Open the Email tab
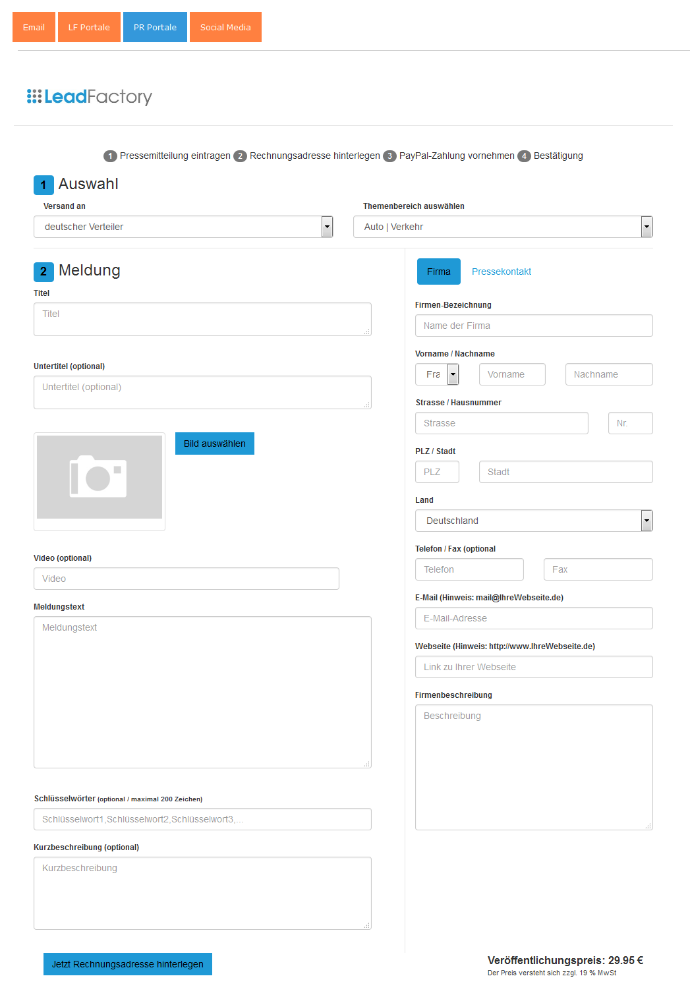Image resolution: width=690 pixels, height=1001 pixels. click(x=34, y=27)
